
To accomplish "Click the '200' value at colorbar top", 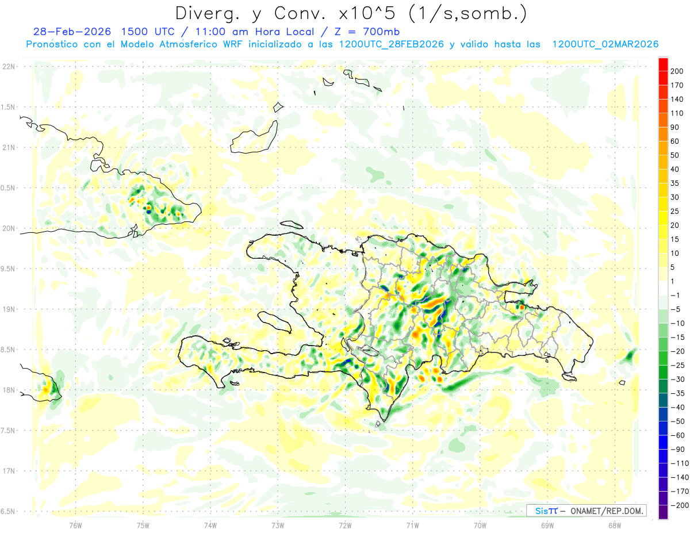I will point(677,71).
